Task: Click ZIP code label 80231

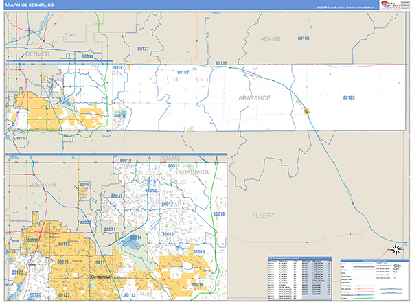Action: 110,229
